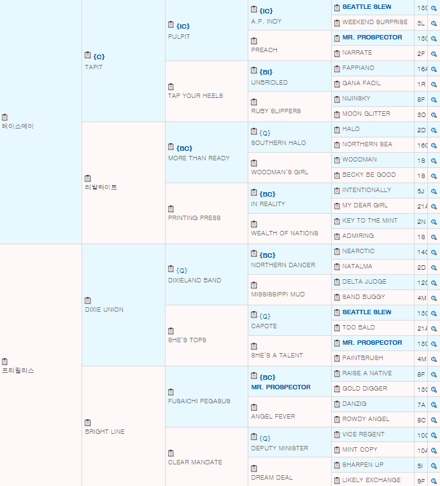Click the clipboard icon above TAP YOUR HEELS

pos(171,87)
